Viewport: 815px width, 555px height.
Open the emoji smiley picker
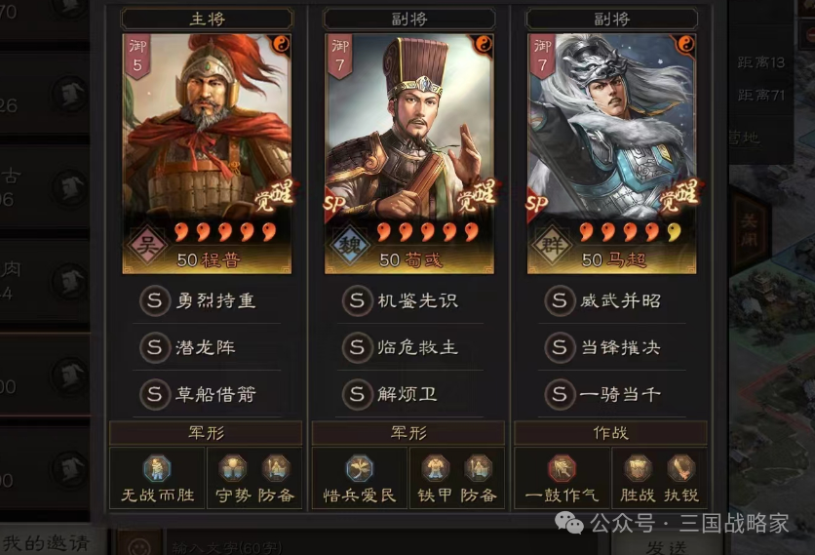click(x=138, y=545)
